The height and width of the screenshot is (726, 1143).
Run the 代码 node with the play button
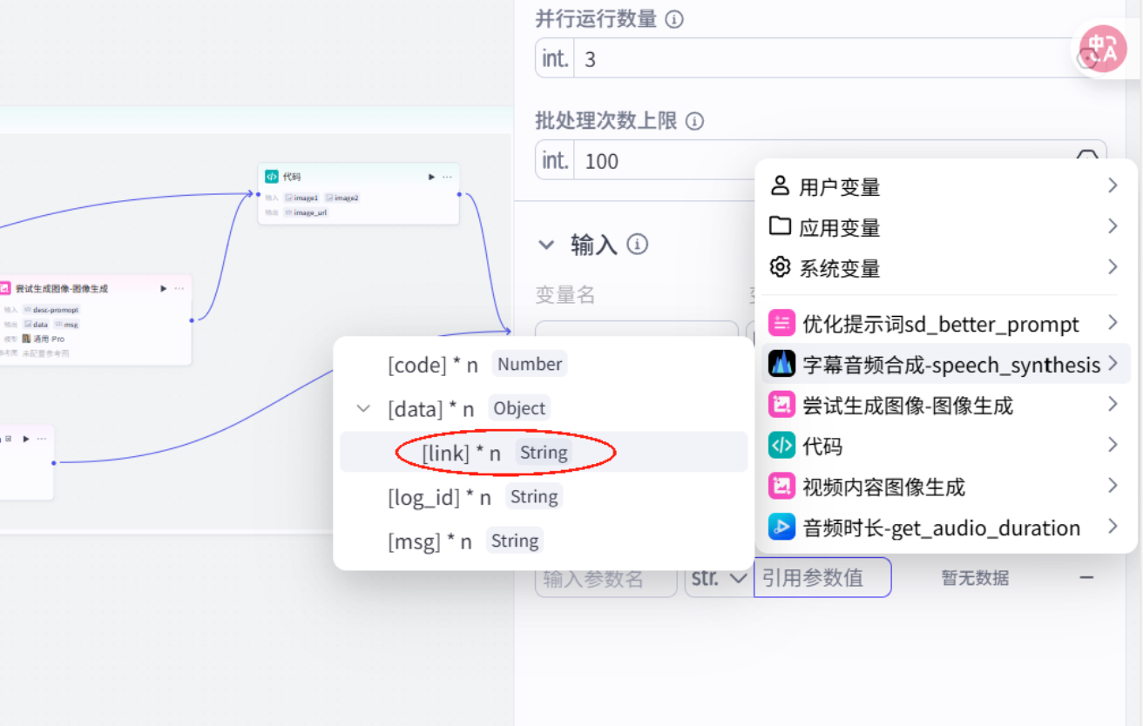[431, 176]
